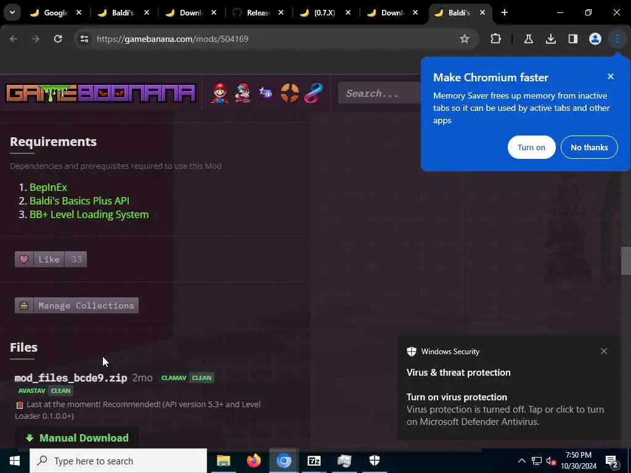Click the mod_files_bcde9.zip file name
This screenshot has height=473, width=631.
pos(71,378)
